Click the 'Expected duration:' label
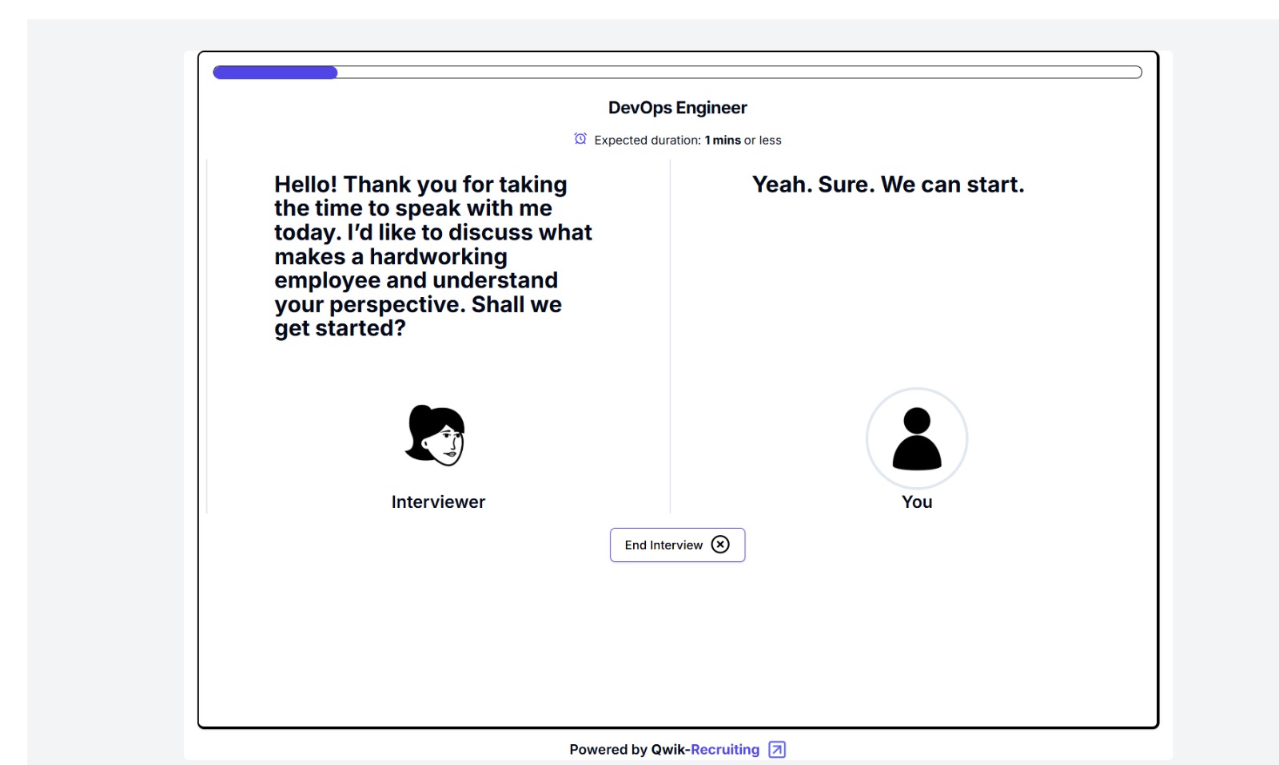Viewport: 1279px width, 765px height. [x=647, y=141]
